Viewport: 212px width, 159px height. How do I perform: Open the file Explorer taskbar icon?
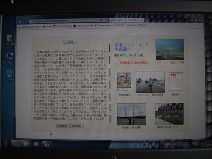(x=26, y=144)
